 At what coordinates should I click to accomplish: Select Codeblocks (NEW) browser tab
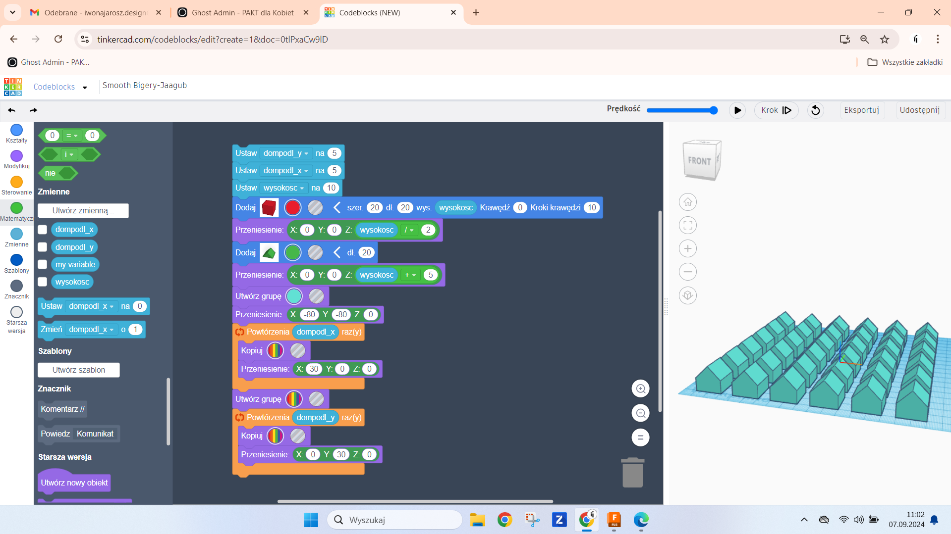click(x=392, y=12)
